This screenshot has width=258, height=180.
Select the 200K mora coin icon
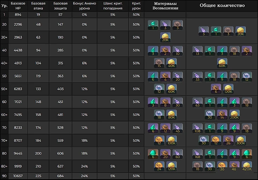pyautogui.click(x=235, y=114)
